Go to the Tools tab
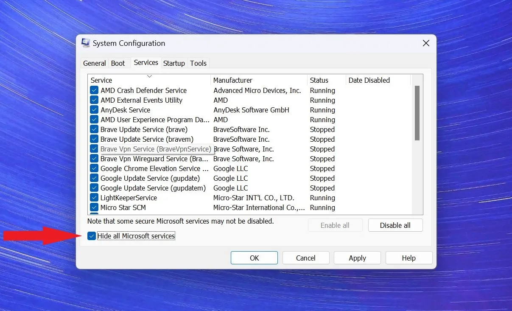 click(198, 63)
